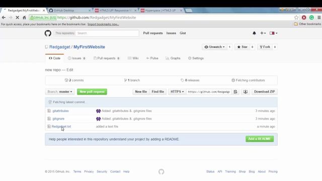Image resolution: width=322 pixels, height=181 pixels.
Task: Switch to the Issues tab
Action: coord(76,58)
